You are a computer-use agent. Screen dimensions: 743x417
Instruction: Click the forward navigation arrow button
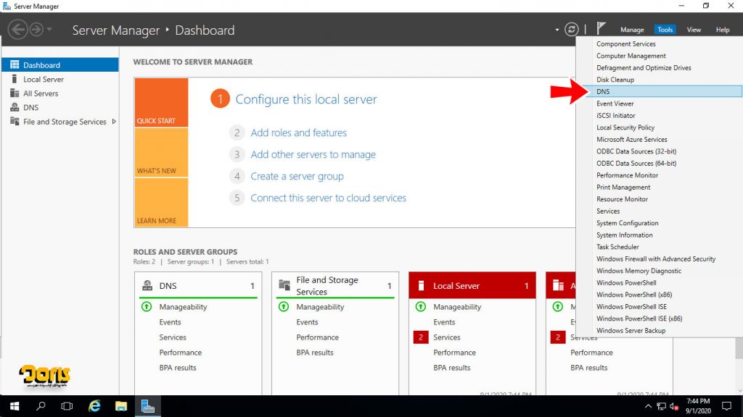coord(36,30)
